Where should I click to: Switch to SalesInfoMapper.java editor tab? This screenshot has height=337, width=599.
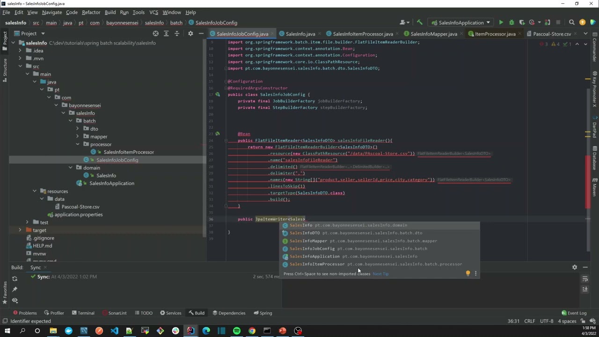(433, 34)
